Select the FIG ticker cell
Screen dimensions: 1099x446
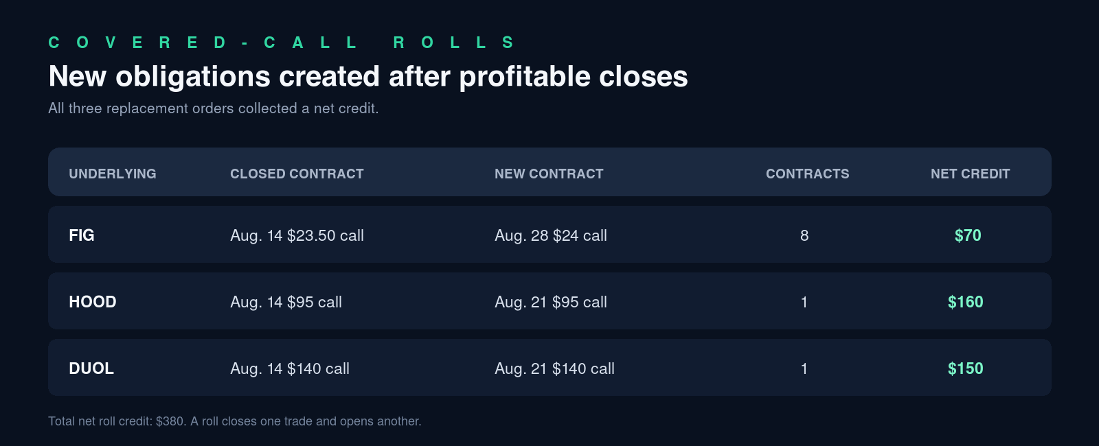[82, 235]
